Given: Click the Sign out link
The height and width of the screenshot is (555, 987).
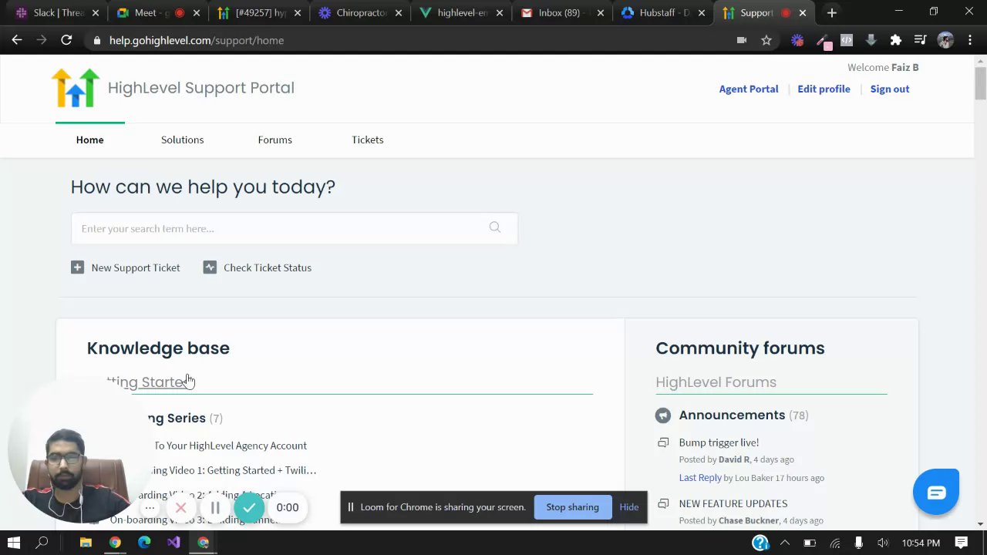Looking at the screenshot, I should (889, 89).
